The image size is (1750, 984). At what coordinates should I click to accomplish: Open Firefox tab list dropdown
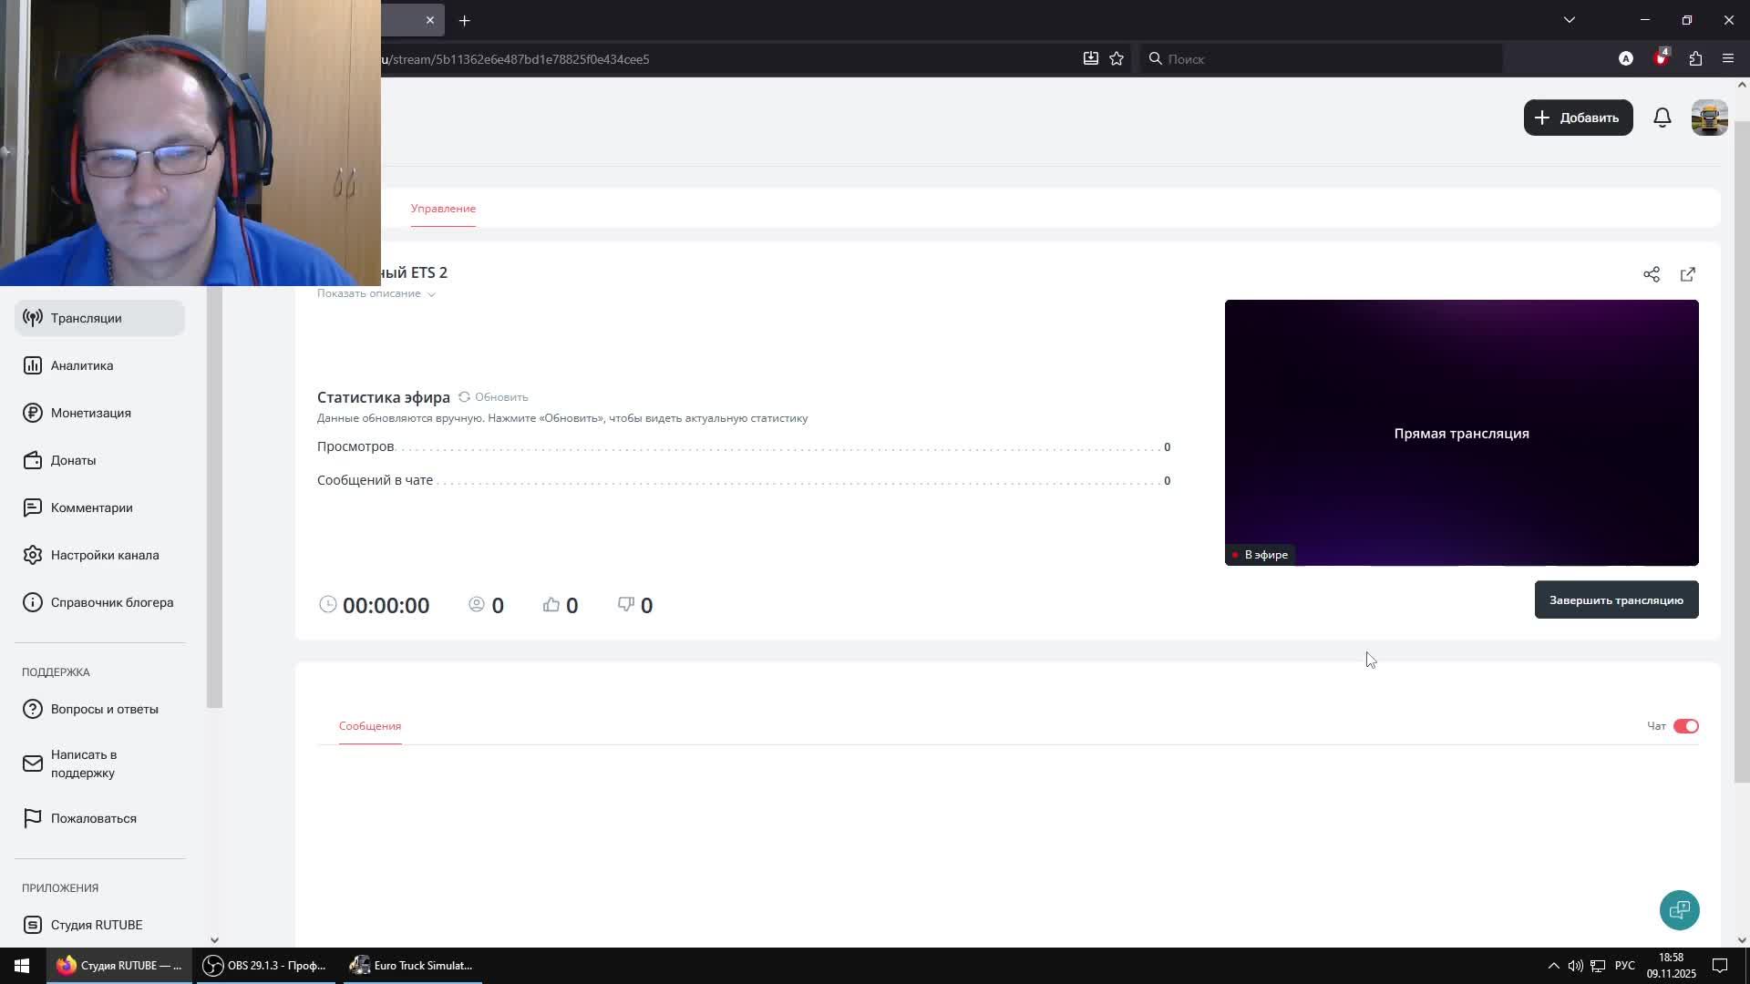pyautogui.click(x=1569, y=20)
